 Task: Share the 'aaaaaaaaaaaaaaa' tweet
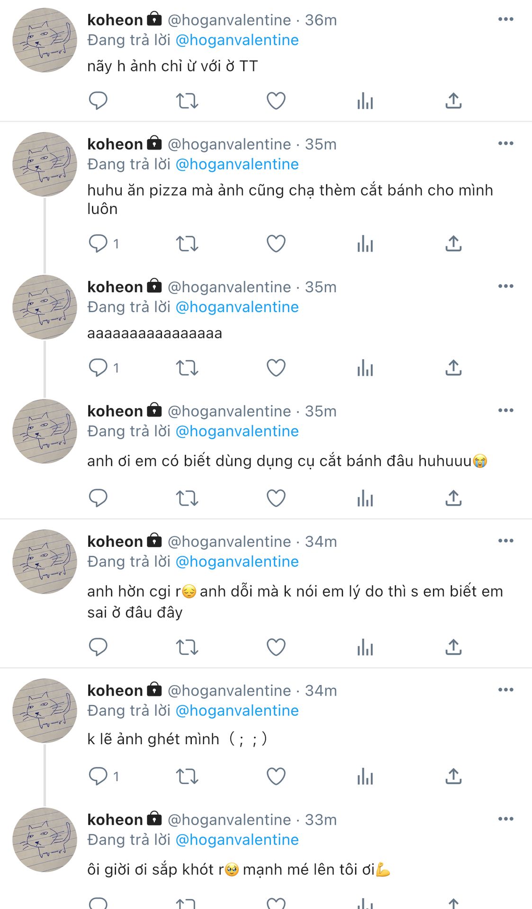453,368
